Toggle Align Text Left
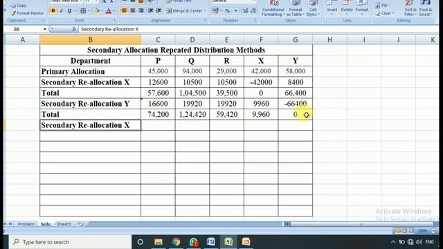Screen dimensions: 443x249 pyautogui.click(x=125, y=11)
